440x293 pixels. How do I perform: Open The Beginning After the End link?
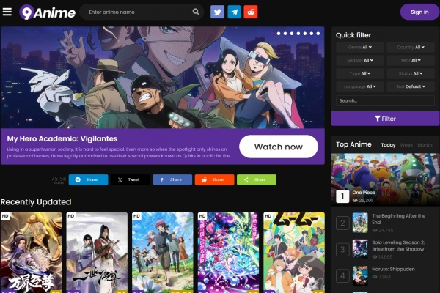coord(398,219)
